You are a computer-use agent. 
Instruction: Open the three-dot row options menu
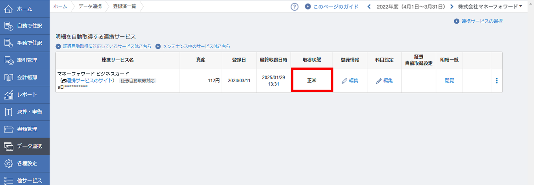coord(497,81)
